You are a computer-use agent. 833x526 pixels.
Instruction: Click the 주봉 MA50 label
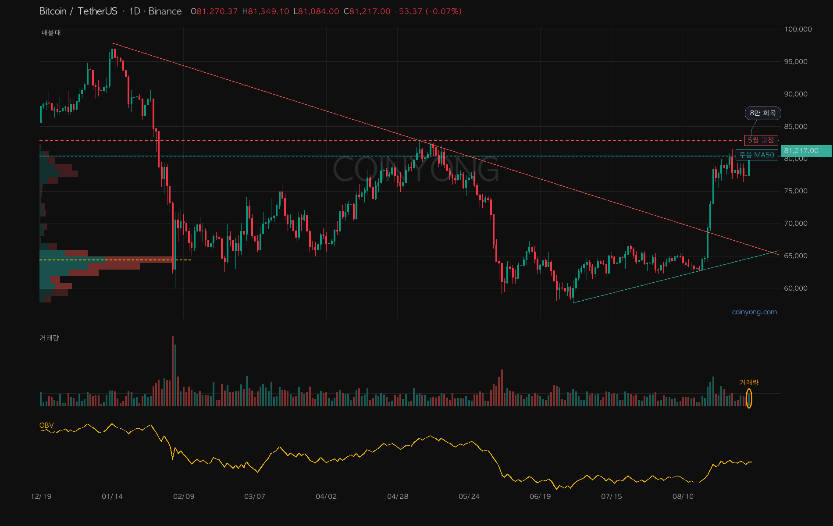coord(757,155)
